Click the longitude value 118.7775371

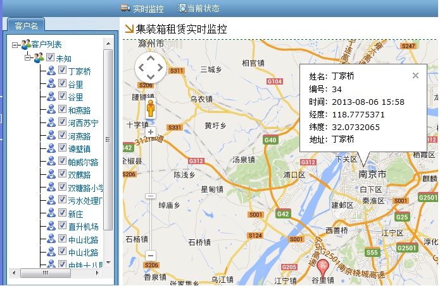point(358,114)
